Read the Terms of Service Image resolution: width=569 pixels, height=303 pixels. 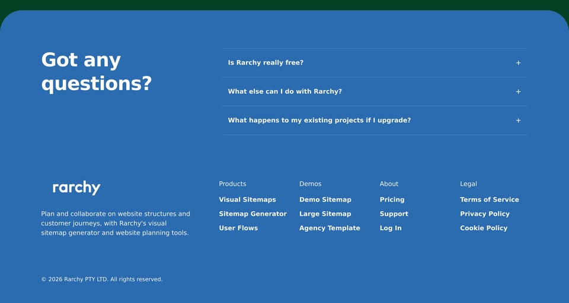(489, 200)
